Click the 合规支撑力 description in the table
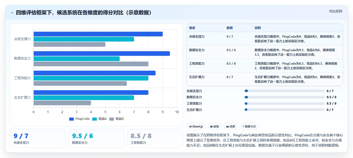 (297, 39)
